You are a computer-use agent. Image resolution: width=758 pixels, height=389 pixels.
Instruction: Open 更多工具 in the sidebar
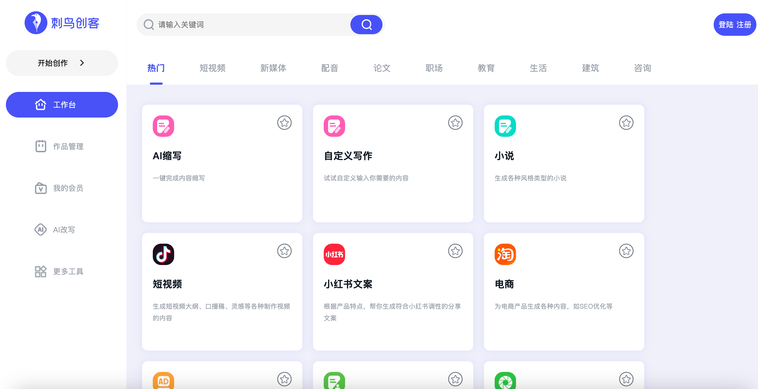(62, 271)
